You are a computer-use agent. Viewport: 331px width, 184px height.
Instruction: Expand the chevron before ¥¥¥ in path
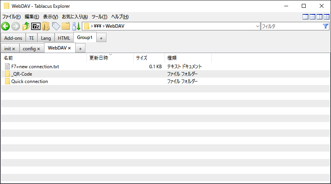tap(92, 26)
